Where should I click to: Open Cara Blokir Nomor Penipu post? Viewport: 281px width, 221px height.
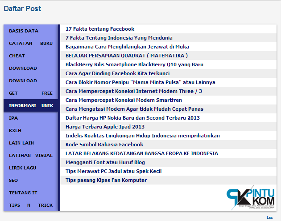[x=140, y=82]
